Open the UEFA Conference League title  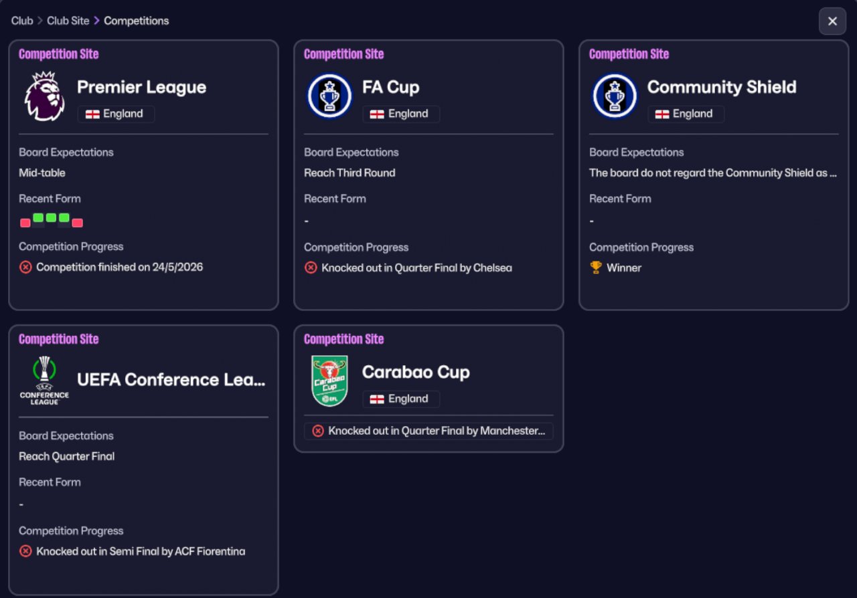(x=171, y=379)
